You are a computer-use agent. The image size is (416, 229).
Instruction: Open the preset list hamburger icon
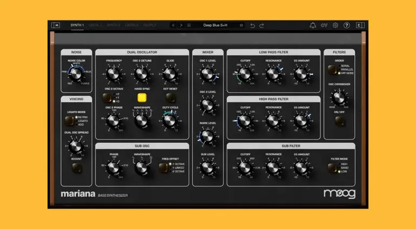[x=189, y=25]
